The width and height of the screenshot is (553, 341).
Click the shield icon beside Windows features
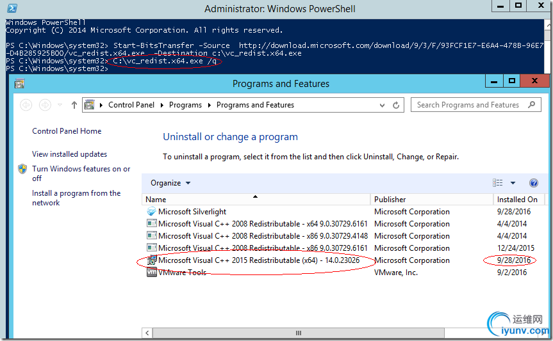pos(22,169)
